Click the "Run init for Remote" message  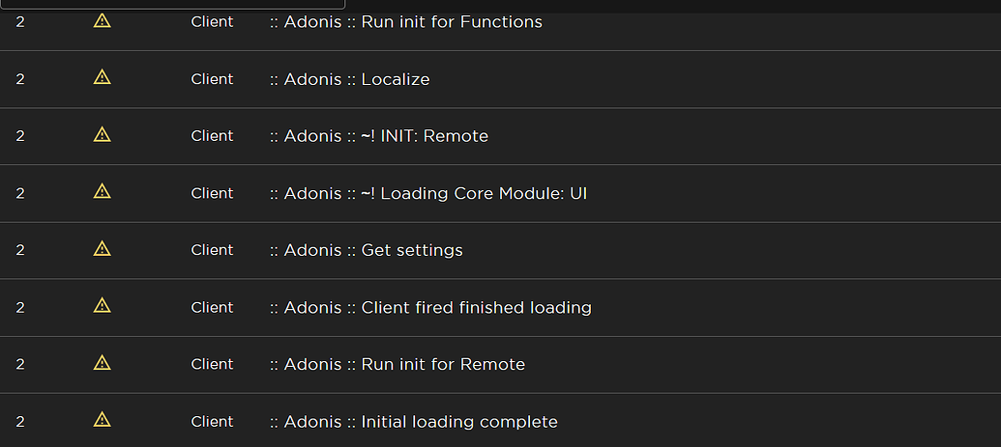tap(397, 364)
